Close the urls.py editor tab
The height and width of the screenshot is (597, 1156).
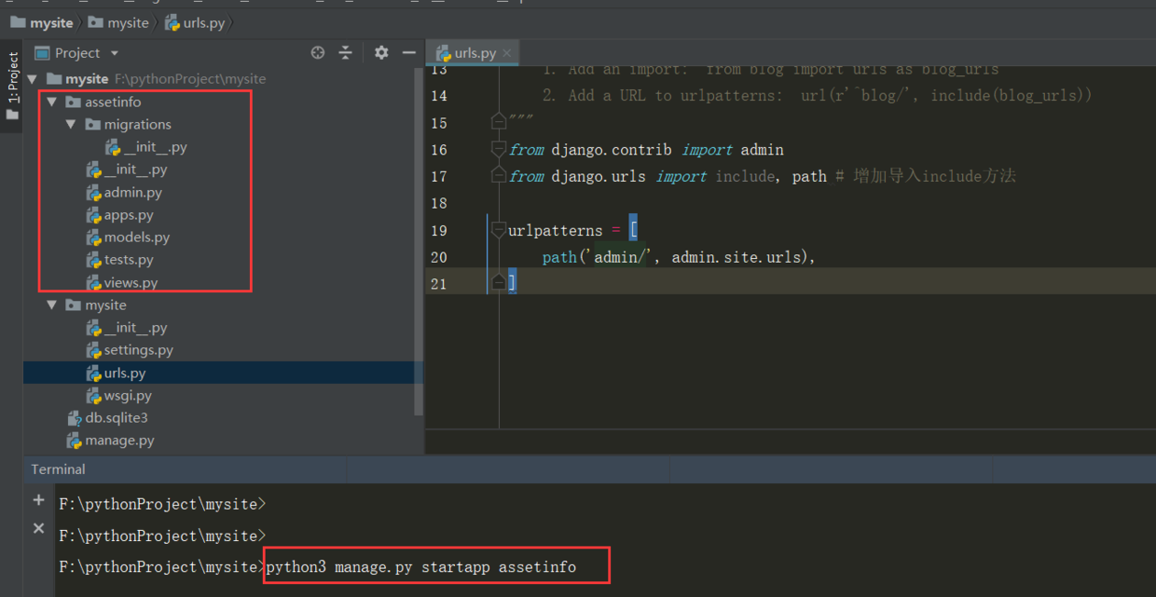point(507,53)
